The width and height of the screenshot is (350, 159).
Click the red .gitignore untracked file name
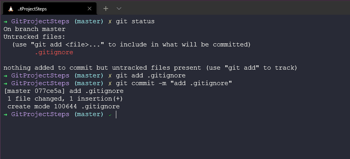click(x=54, y=52)
